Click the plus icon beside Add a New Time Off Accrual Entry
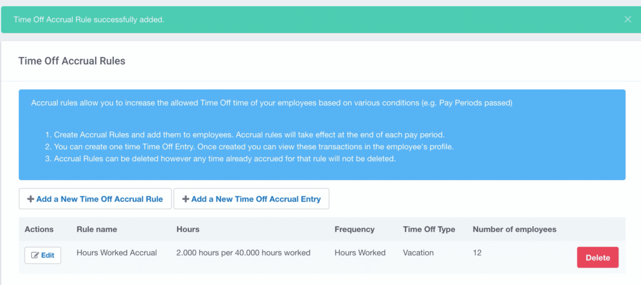641x285 pixels. [x=185, y=199]
